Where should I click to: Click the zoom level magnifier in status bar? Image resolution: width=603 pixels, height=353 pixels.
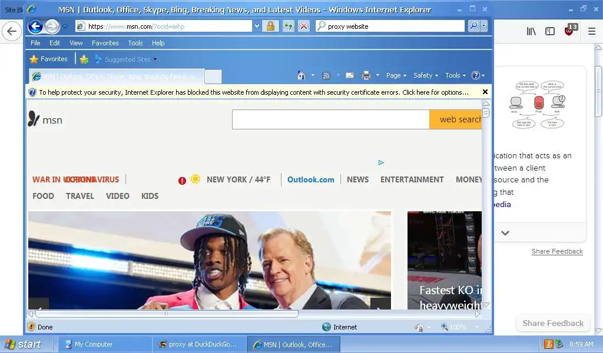click(x=445, y=327)
